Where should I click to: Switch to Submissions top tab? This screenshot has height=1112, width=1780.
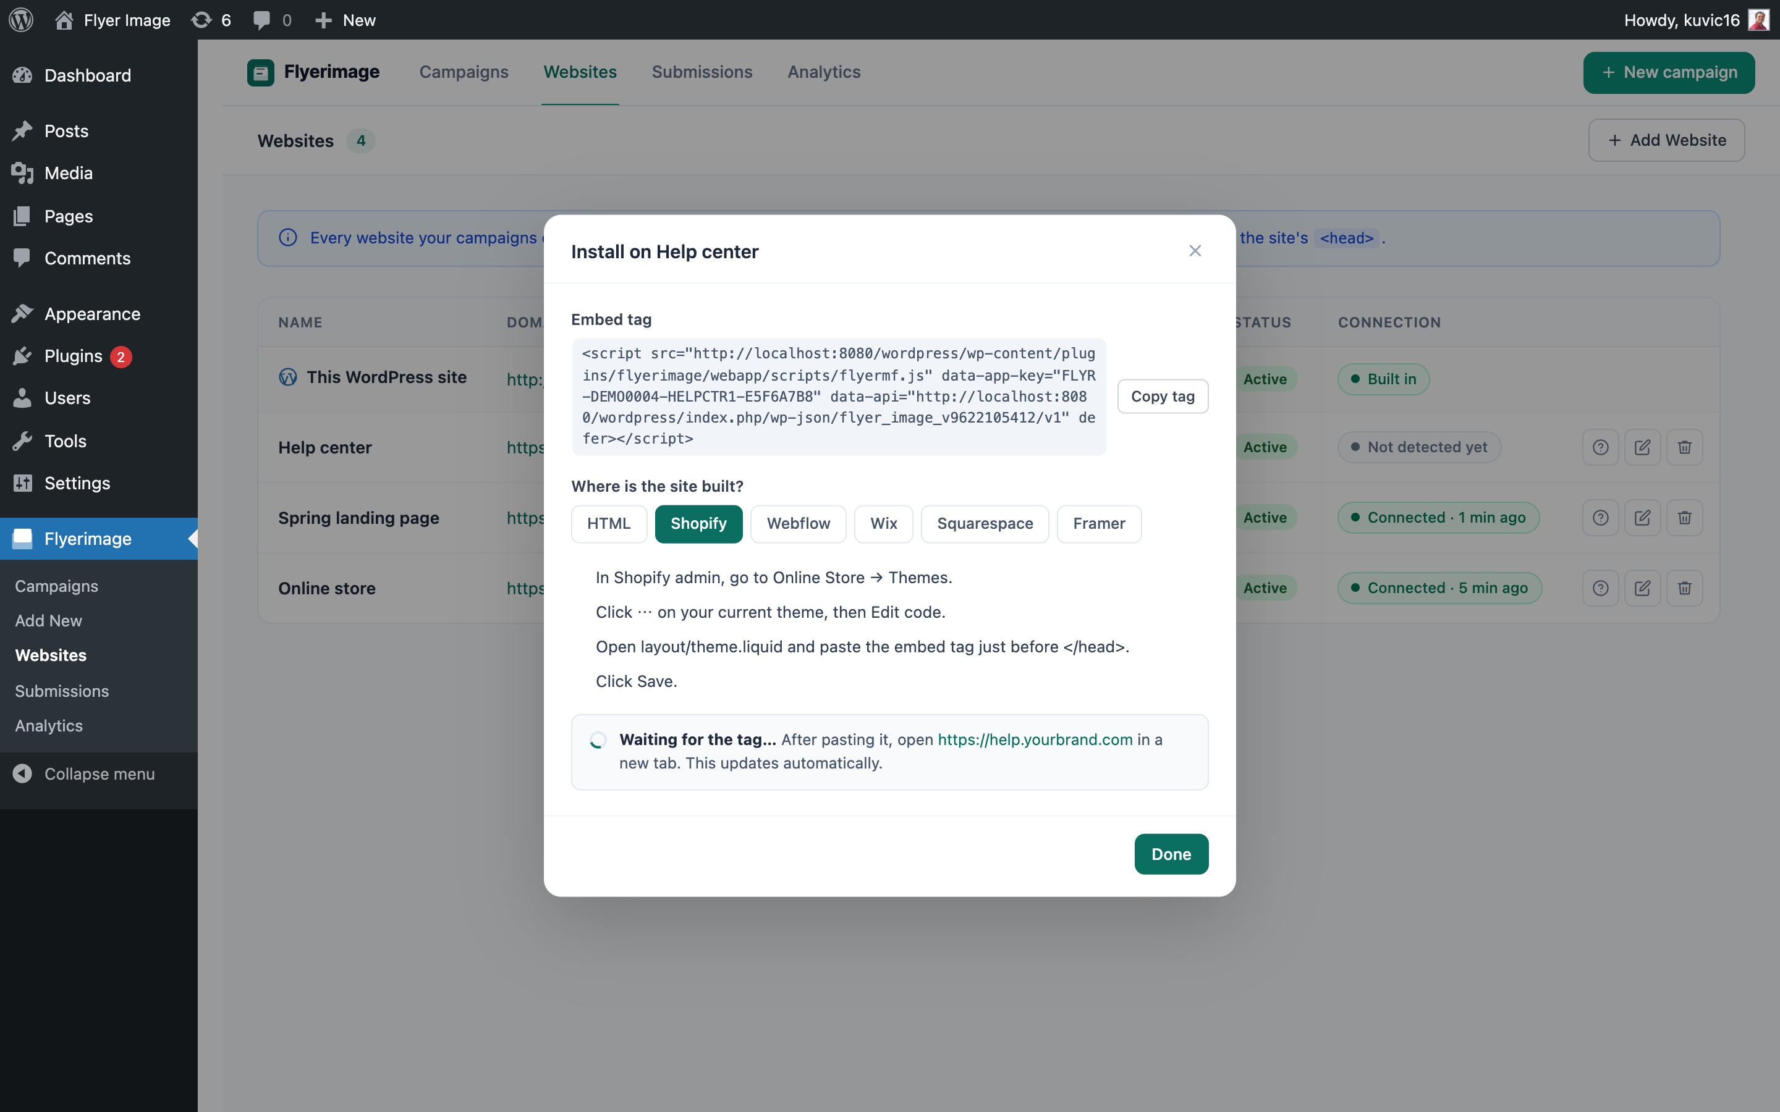point(701,72)
